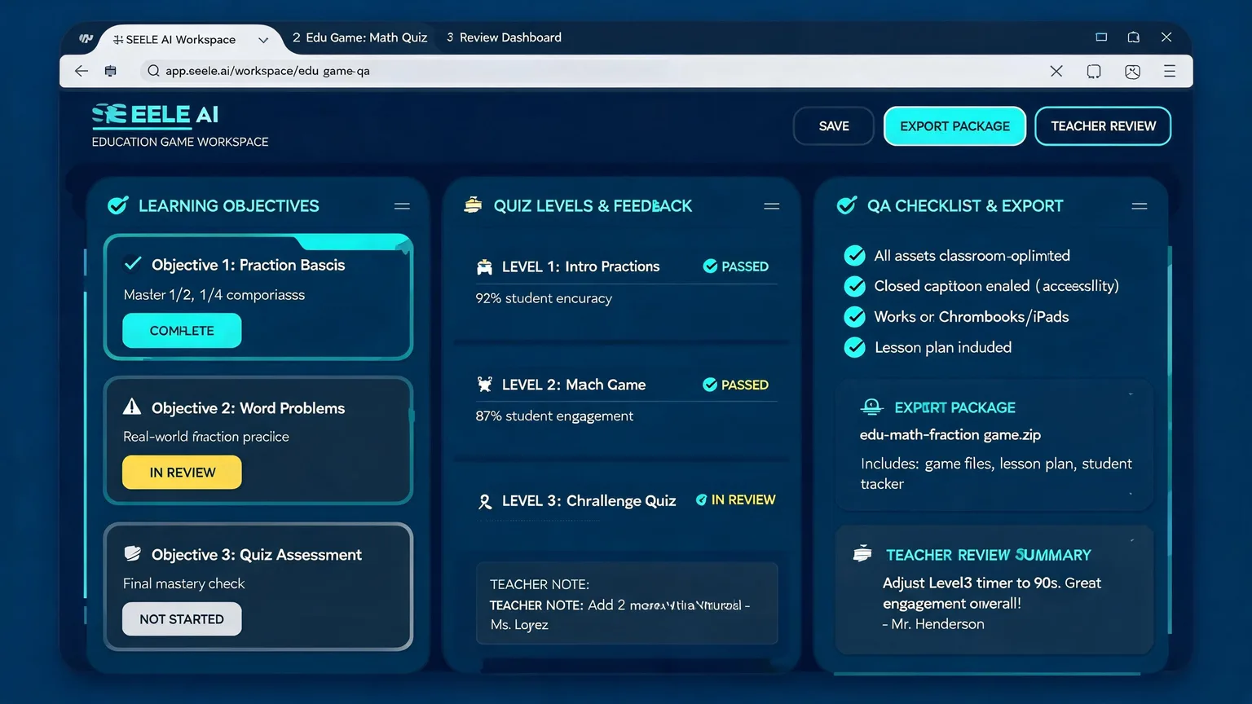
Task: Toggle the Objective 1 checkmark
Action: point(132,263)
